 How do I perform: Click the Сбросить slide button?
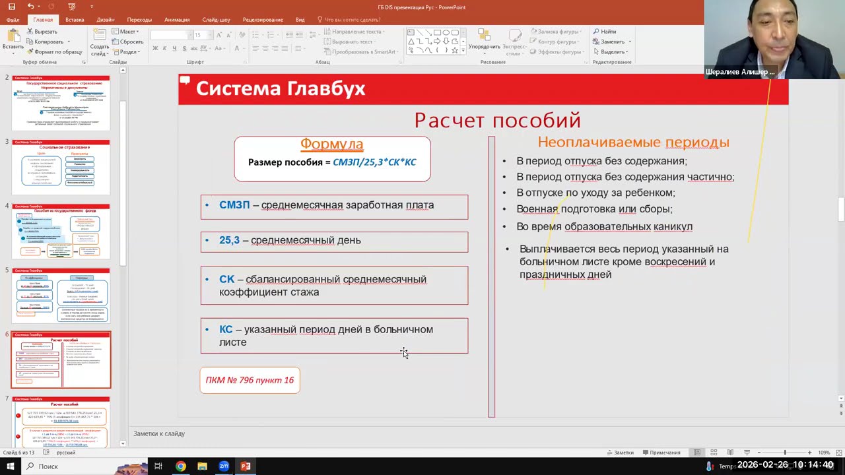[x=127, y=42]
